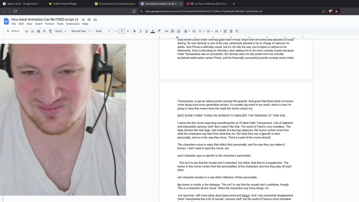Increase font size with plus button
The width and height of the screenshot is (359, 202).
click(x=128, y=31)
